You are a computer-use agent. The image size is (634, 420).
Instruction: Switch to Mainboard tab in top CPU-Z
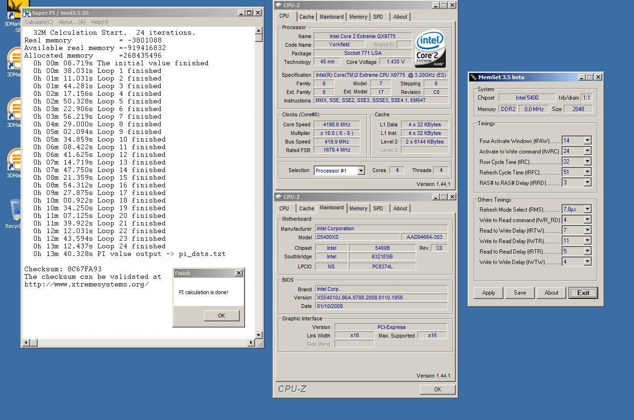coord(332,17)
